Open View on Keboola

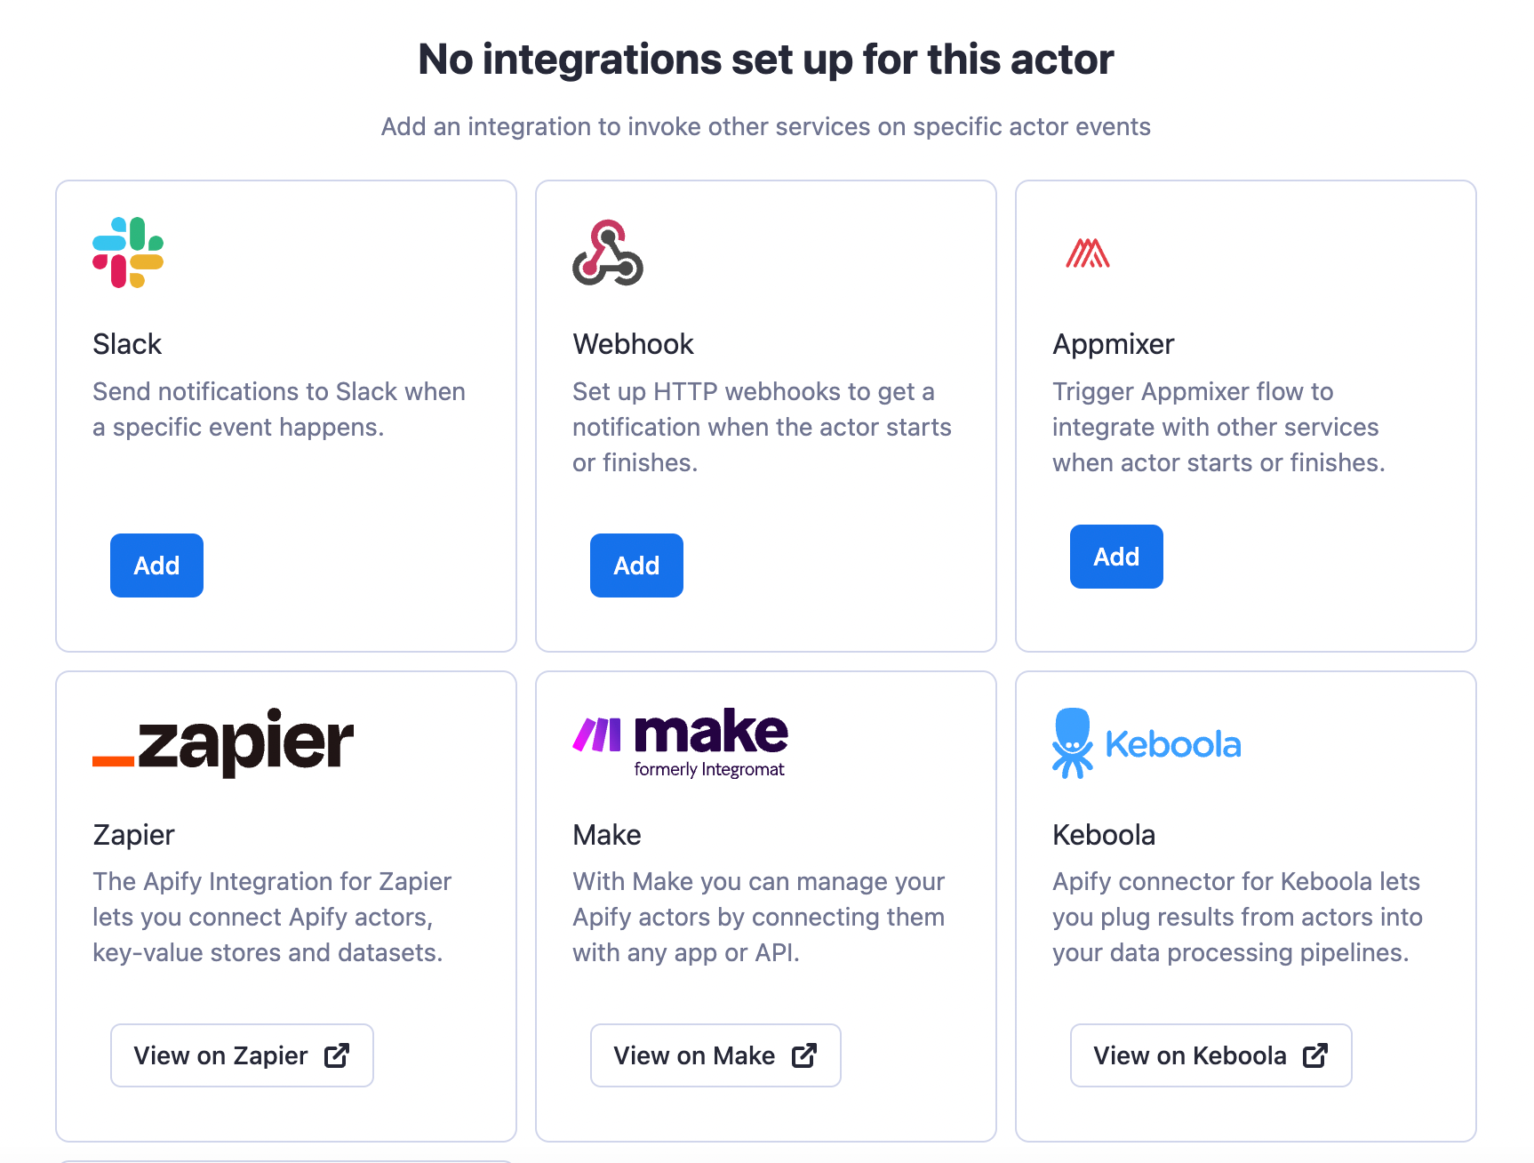[x=1210, y=1055]
